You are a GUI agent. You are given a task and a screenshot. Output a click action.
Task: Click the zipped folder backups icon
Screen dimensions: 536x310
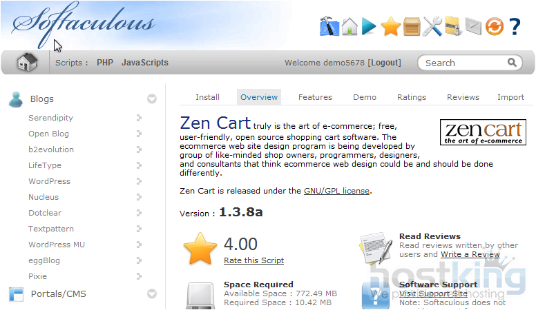[453, 27]
